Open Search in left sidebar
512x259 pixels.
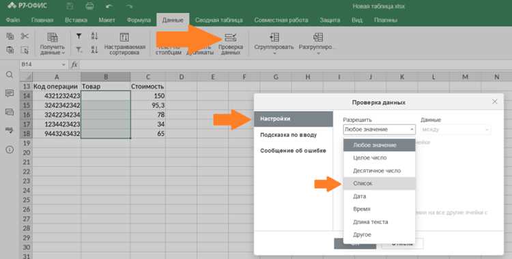click(10, 75)
